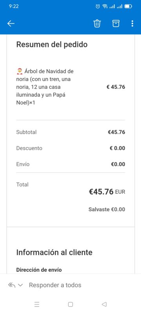Tap the Santa emoji beside the product name
The height and width of the screenshot is (313, 141).
click(x=20, y=71)
